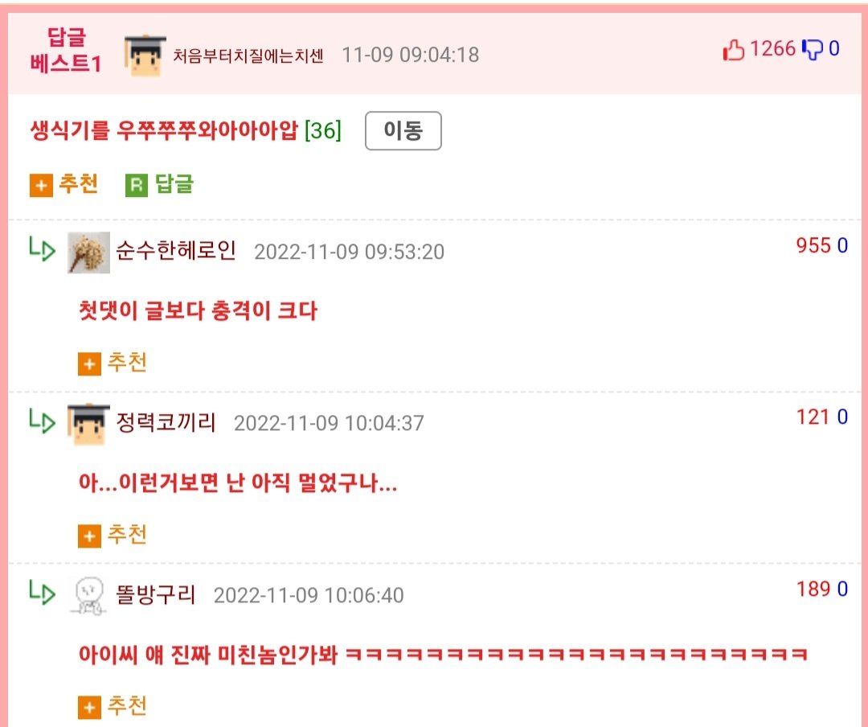The width and height of the screenshot is (868, 727).
Task: Click the username 정력코끼리
Action: click(166, 423)
